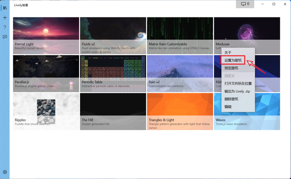This screenshot has width=291, height=179.
Task: Click 打开文件所在位置 menu entry
Action: coord(238,83)
